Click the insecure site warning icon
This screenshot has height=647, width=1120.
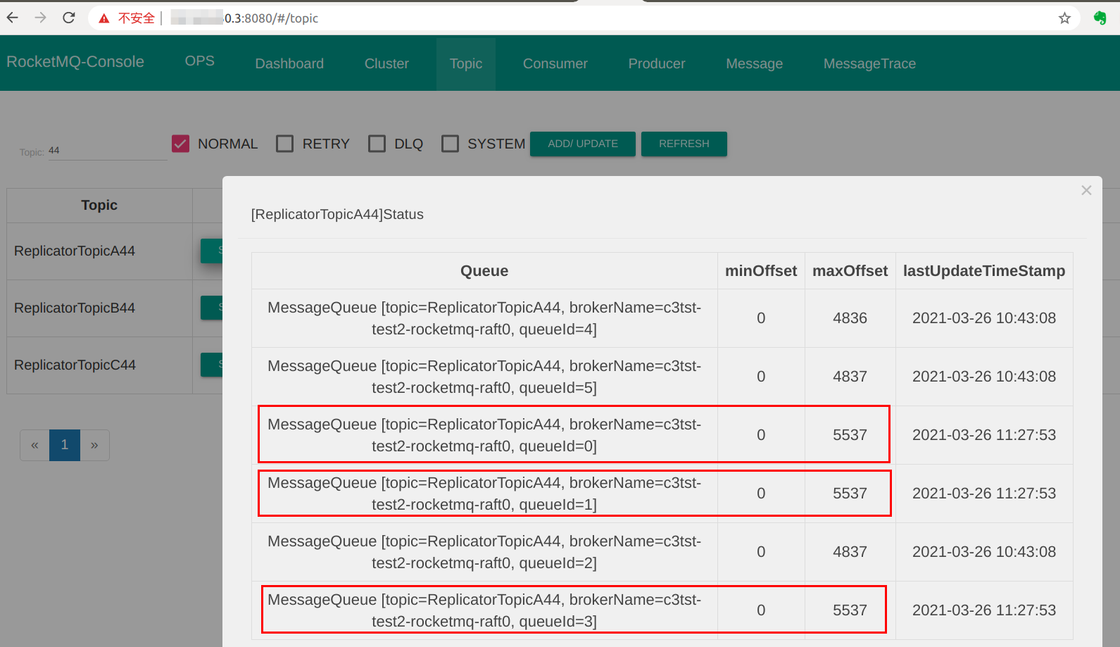click(104, 18)
